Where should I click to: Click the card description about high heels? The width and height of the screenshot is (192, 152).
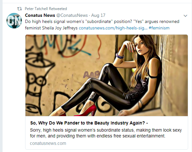point(106,133)
